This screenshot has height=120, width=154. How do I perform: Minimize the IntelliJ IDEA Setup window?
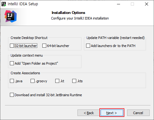pos(119,4)
